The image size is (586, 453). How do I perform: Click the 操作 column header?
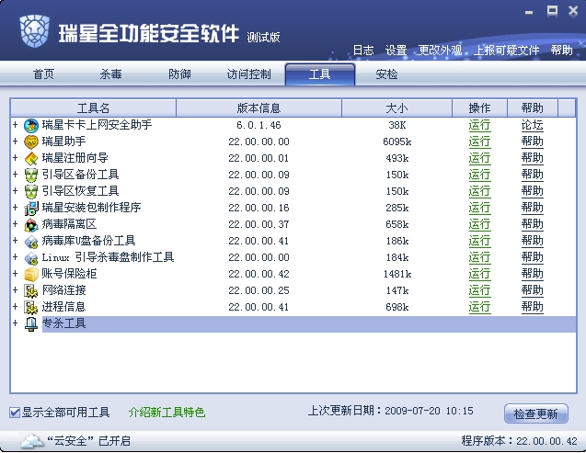(x=479, y=108)
